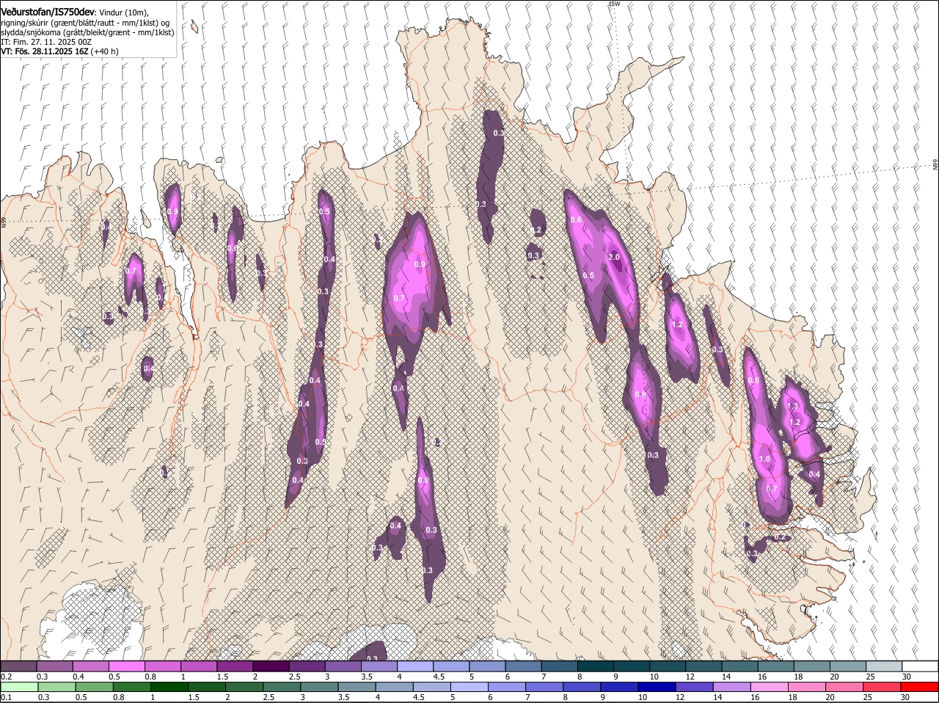Choose the bright pink 0.5 swatch, upper legend row
939x703 pixels.
pos(127,666)
